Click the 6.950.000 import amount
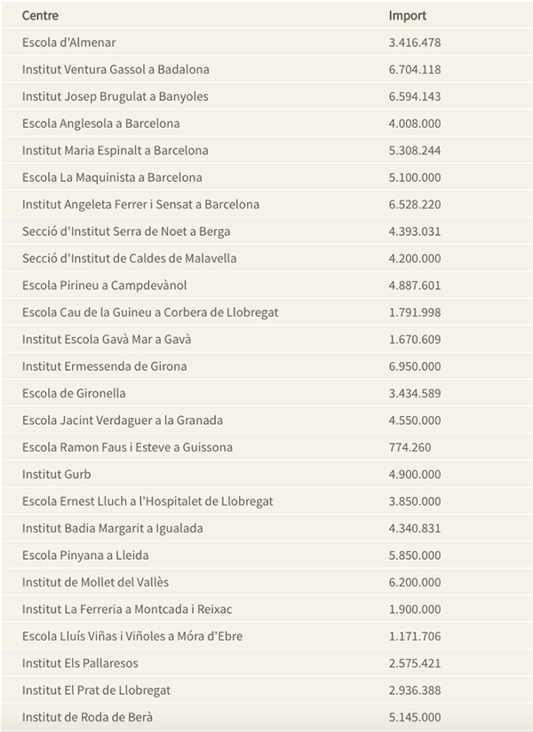This screenshot has height=732, width=533. click(x=414, y=366)
